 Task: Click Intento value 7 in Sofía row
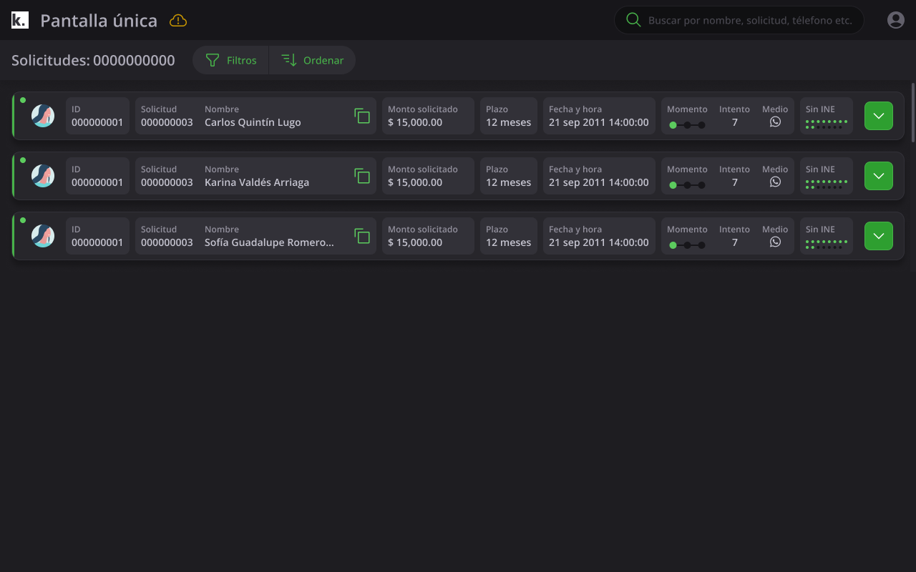pos(735,242)
